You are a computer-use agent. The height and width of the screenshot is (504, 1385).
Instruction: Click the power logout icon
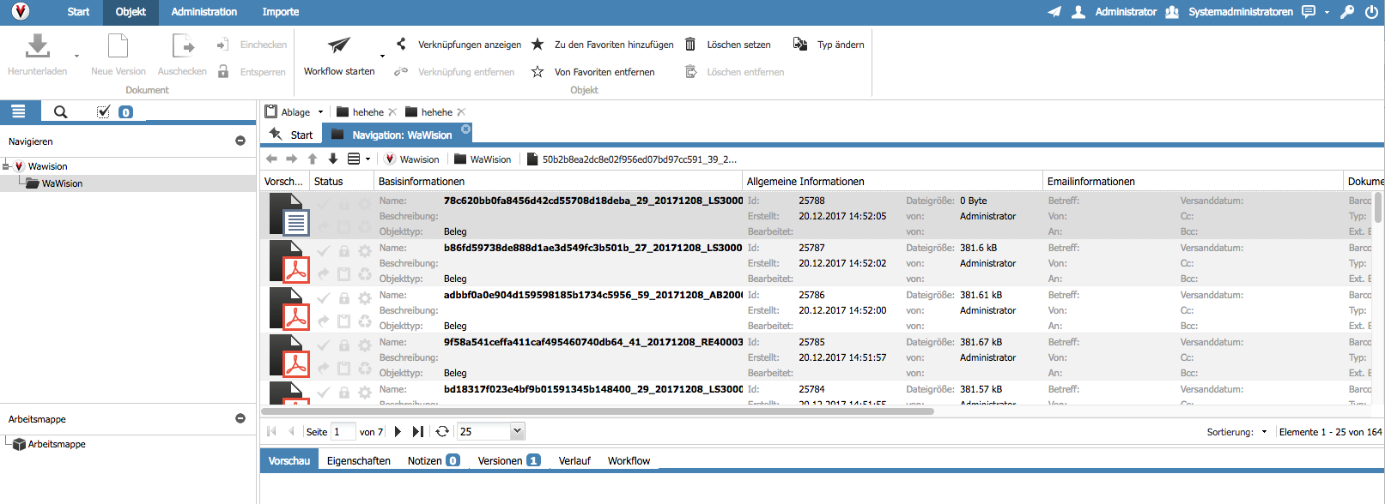pos(1371,12)
